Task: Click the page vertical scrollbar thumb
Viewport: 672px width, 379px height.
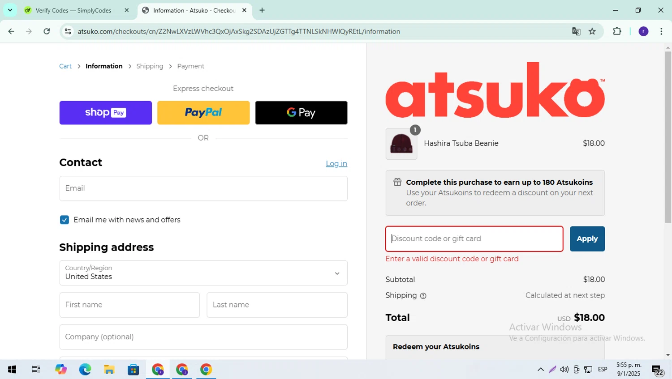Action: tap(668, 137)
